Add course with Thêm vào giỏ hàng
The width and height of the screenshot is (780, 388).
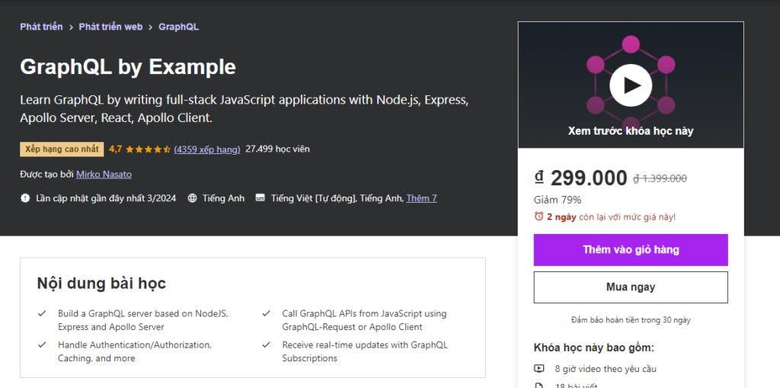click(x=631, y=250)
